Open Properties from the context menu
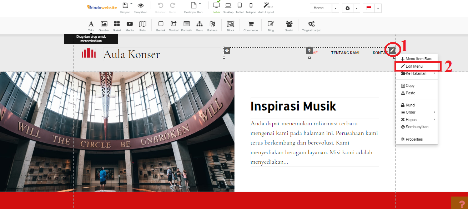This screenshot has width=468, height=209. click(414, 139)
